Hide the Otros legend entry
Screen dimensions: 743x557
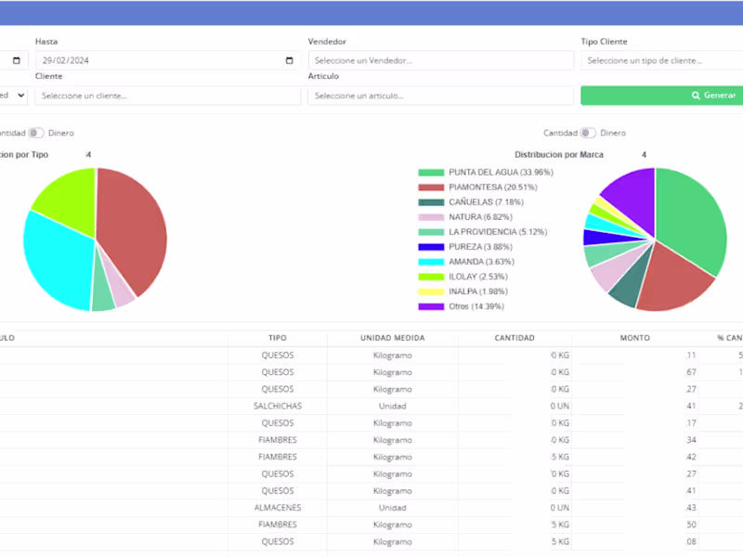(476, 306)
